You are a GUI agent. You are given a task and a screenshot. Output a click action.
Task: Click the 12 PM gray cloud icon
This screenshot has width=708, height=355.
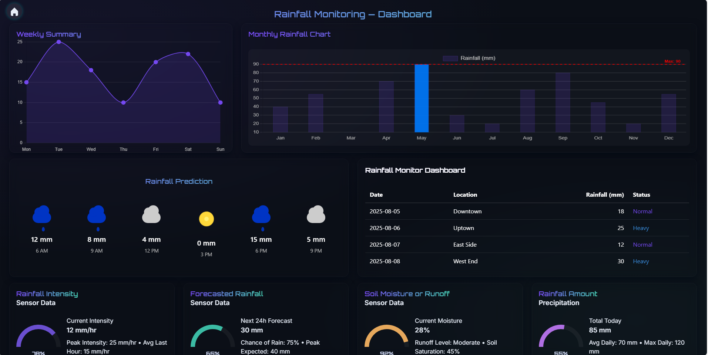point(151,215)
